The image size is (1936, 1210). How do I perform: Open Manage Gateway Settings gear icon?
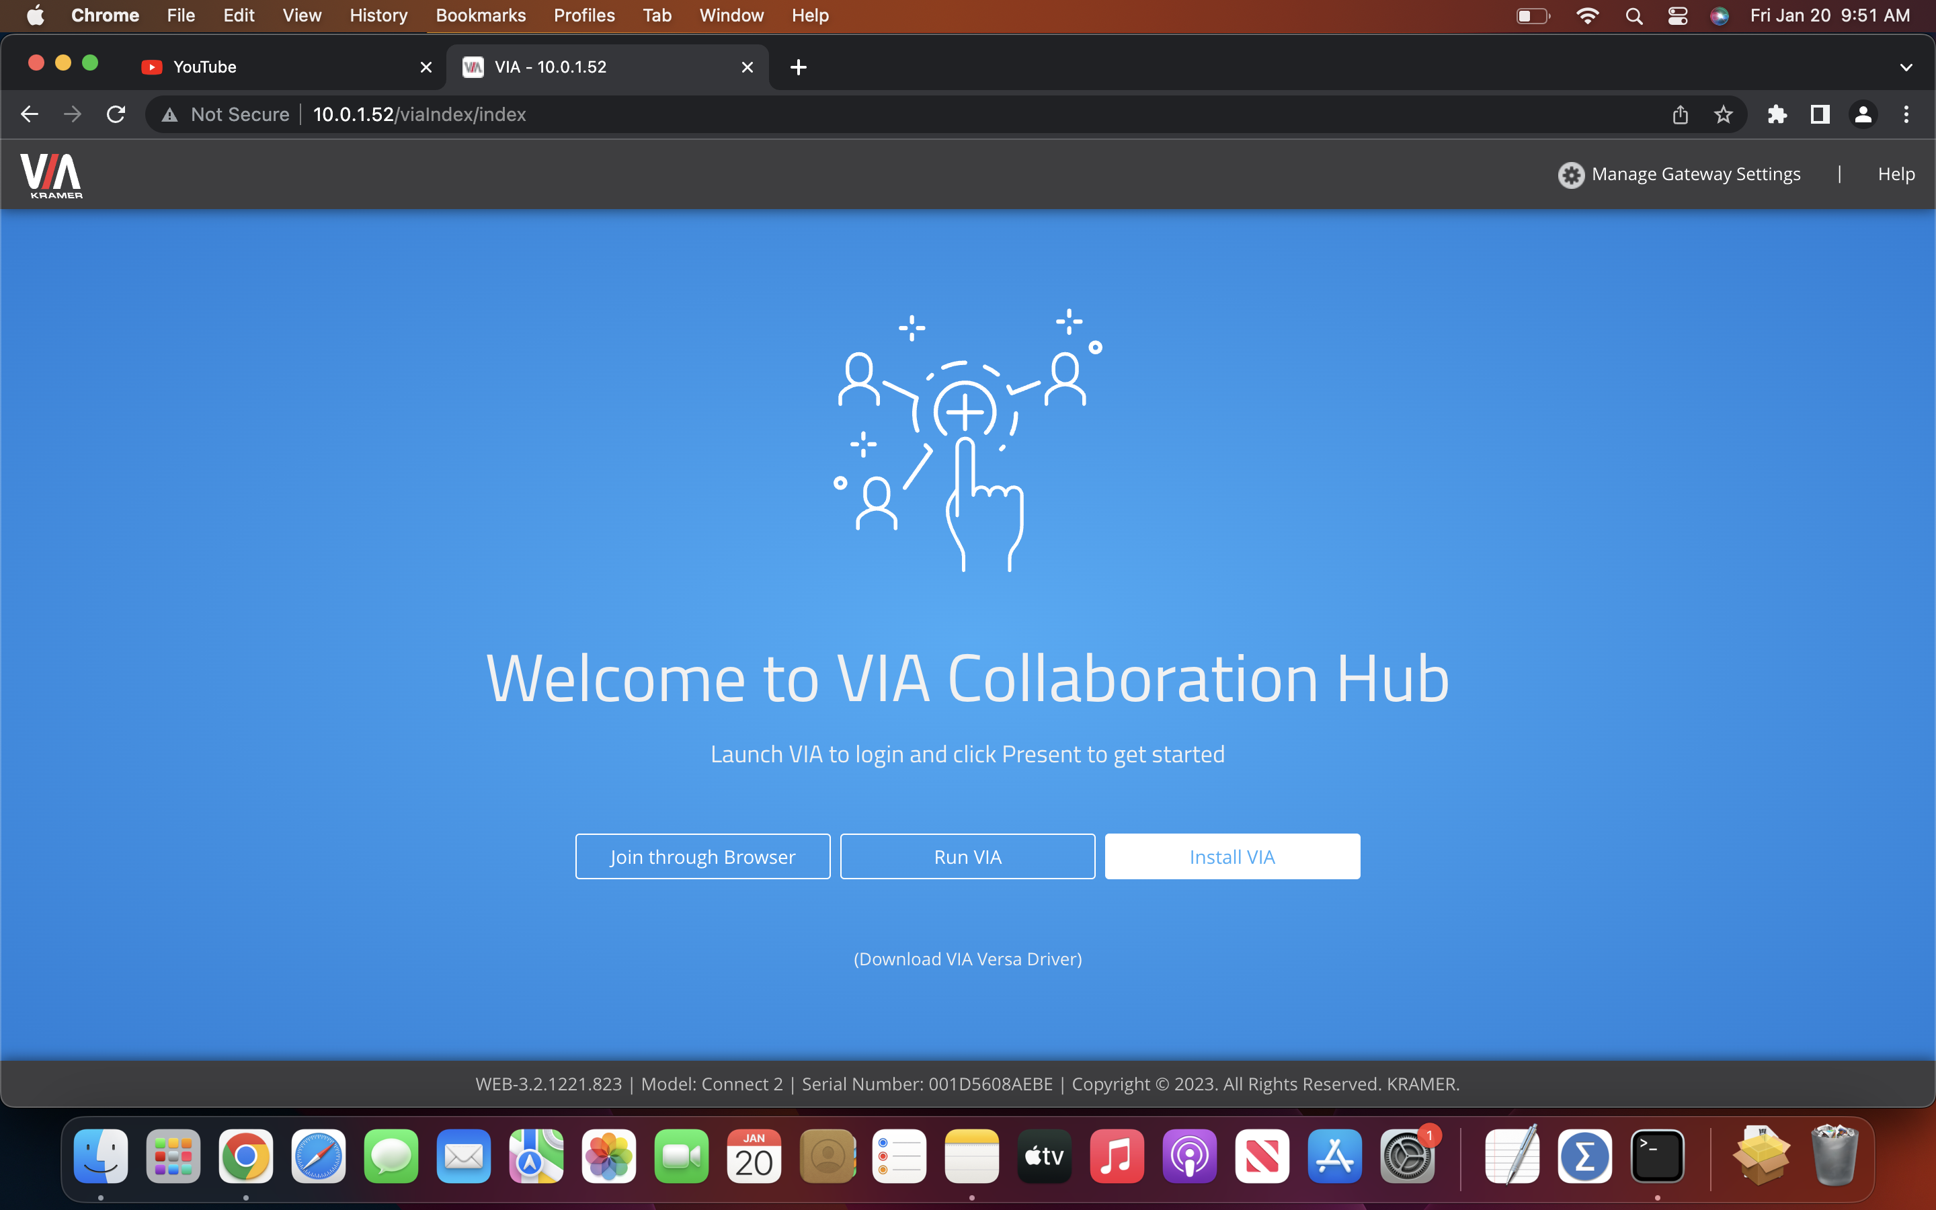pyautogui.click(x=1570, y=175)
